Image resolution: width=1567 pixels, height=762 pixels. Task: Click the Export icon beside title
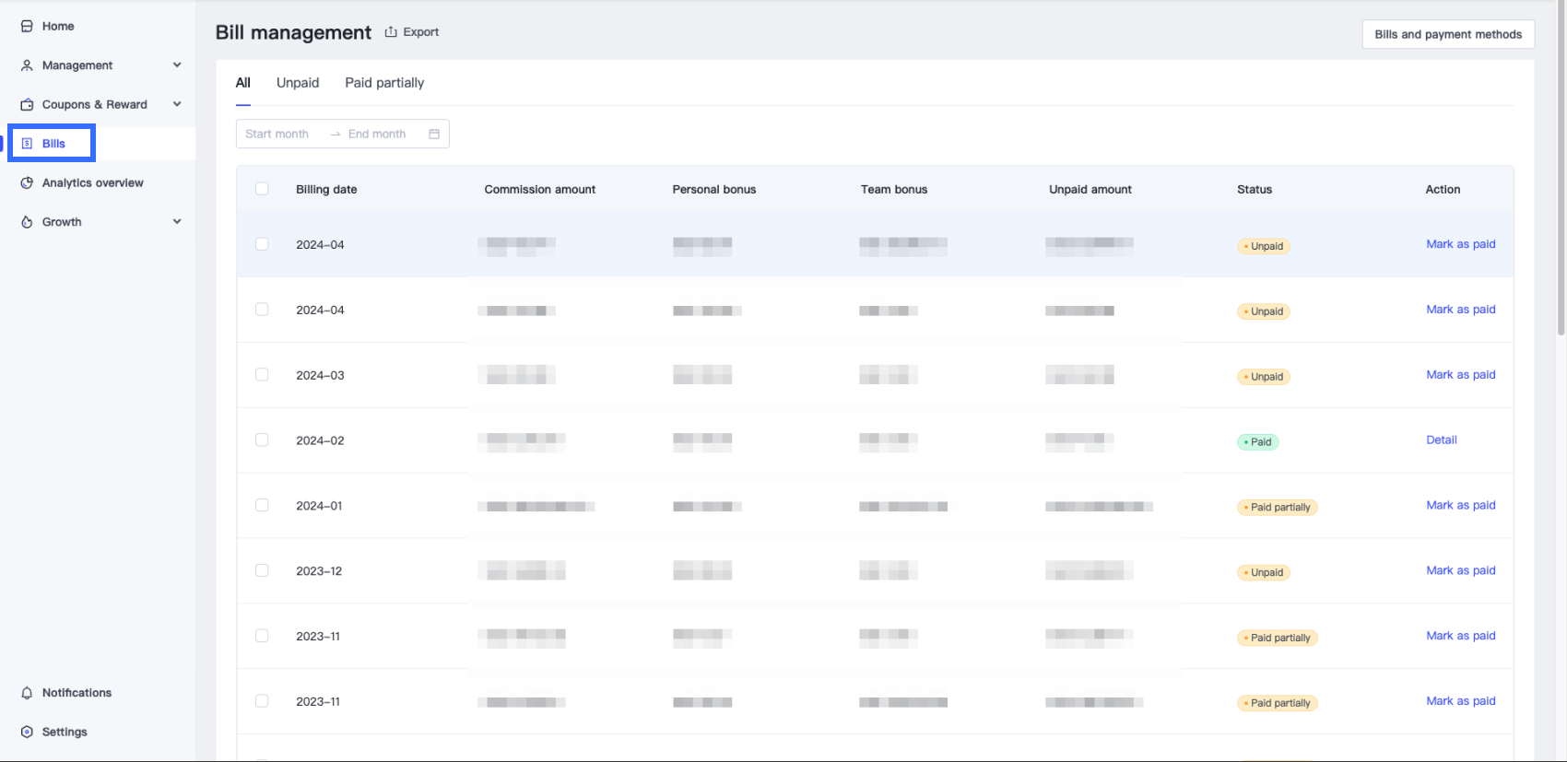(x=391, y=32)
